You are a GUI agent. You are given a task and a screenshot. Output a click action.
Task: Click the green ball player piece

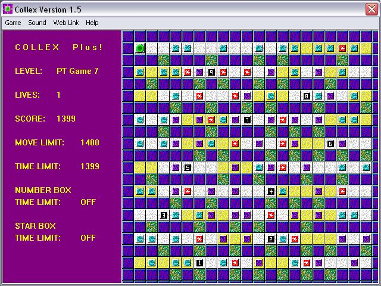(140, 48)
